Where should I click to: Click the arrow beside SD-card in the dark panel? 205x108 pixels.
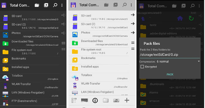63,15
